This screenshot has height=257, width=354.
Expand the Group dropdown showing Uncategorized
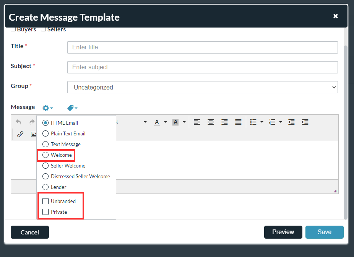click(x=202, y=87)
